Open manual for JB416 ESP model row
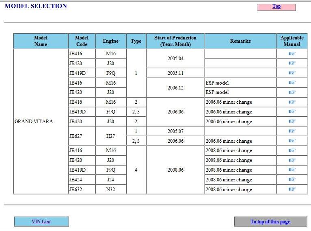311x231 pixels. pyautogui.click(x=292, y=83)
